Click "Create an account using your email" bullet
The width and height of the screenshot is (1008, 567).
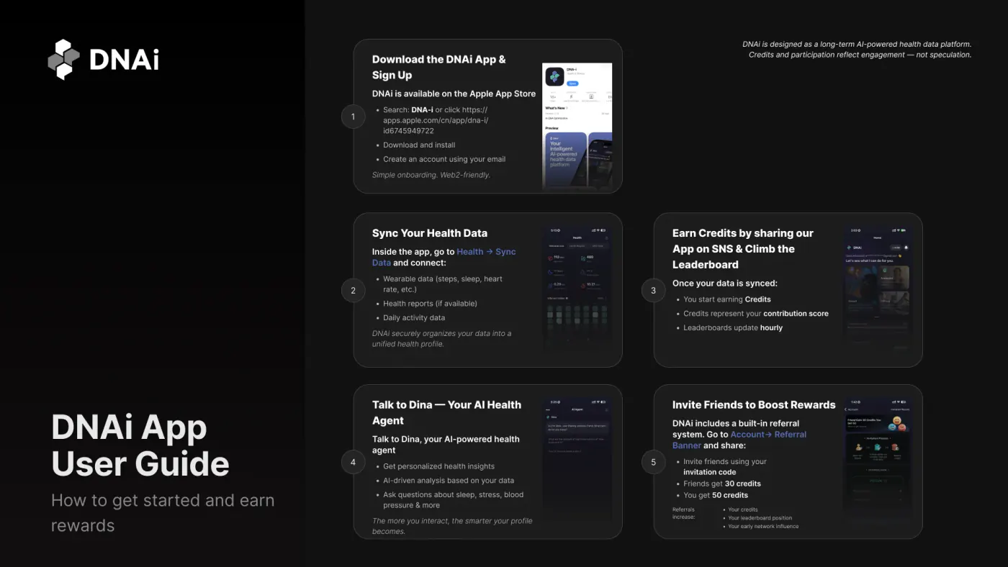(x=444, y=159)
